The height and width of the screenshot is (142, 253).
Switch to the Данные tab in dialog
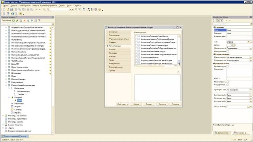(x=118, y=42)
